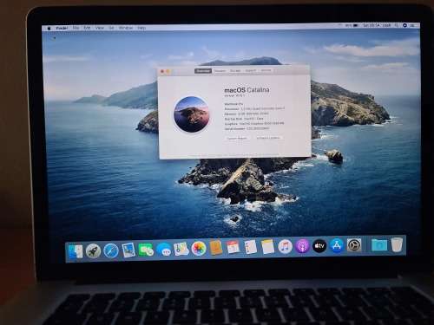Image resolution: width=434 pixels, height=325 pixels.
Task: Open the Window menu
Action: pyautogui.click(x=126, y=28)
